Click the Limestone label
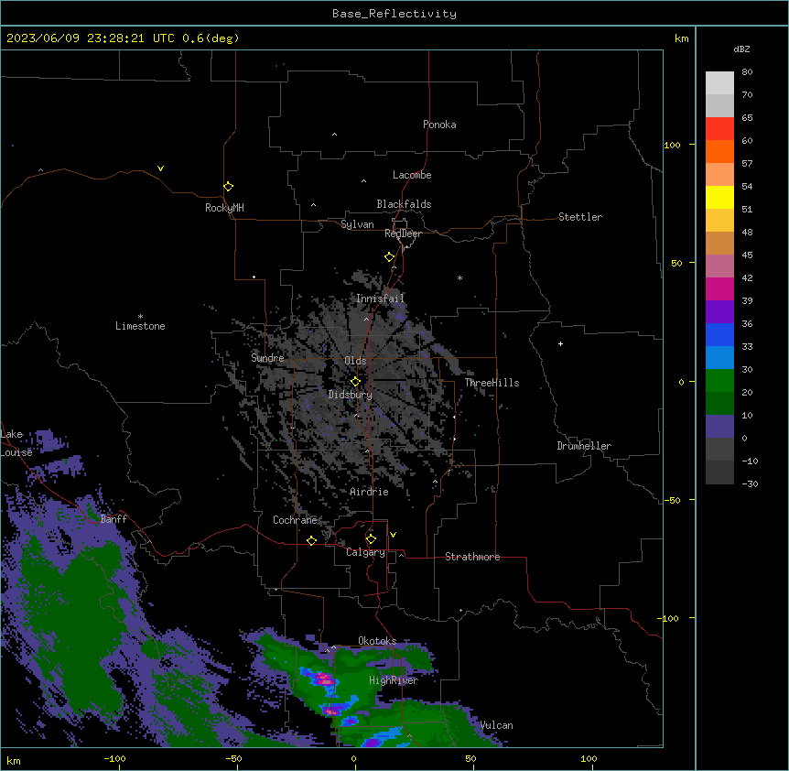This screenshot has height=771, width=789. 140,326
